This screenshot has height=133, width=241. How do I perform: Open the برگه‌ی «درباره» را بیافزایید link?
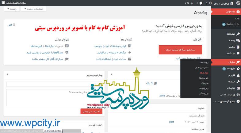pyautogui.click(x=111, y=52)
